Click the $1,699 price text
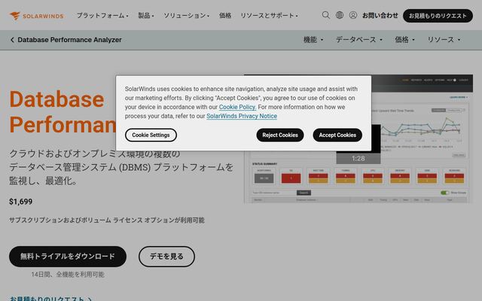Viewport: 482px width, 301px height. click(x=20, y=202)
